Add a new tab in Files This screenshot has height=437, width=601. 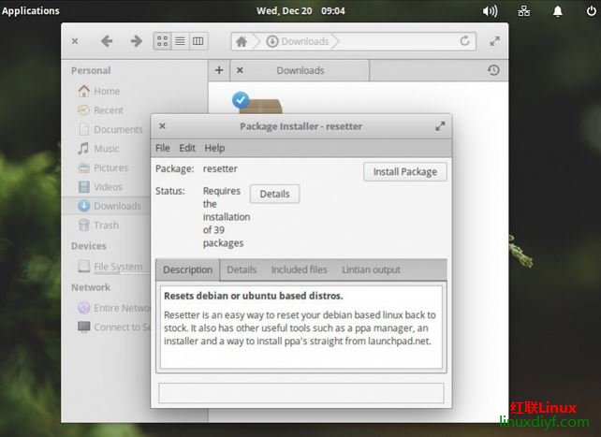coord(219,70)
